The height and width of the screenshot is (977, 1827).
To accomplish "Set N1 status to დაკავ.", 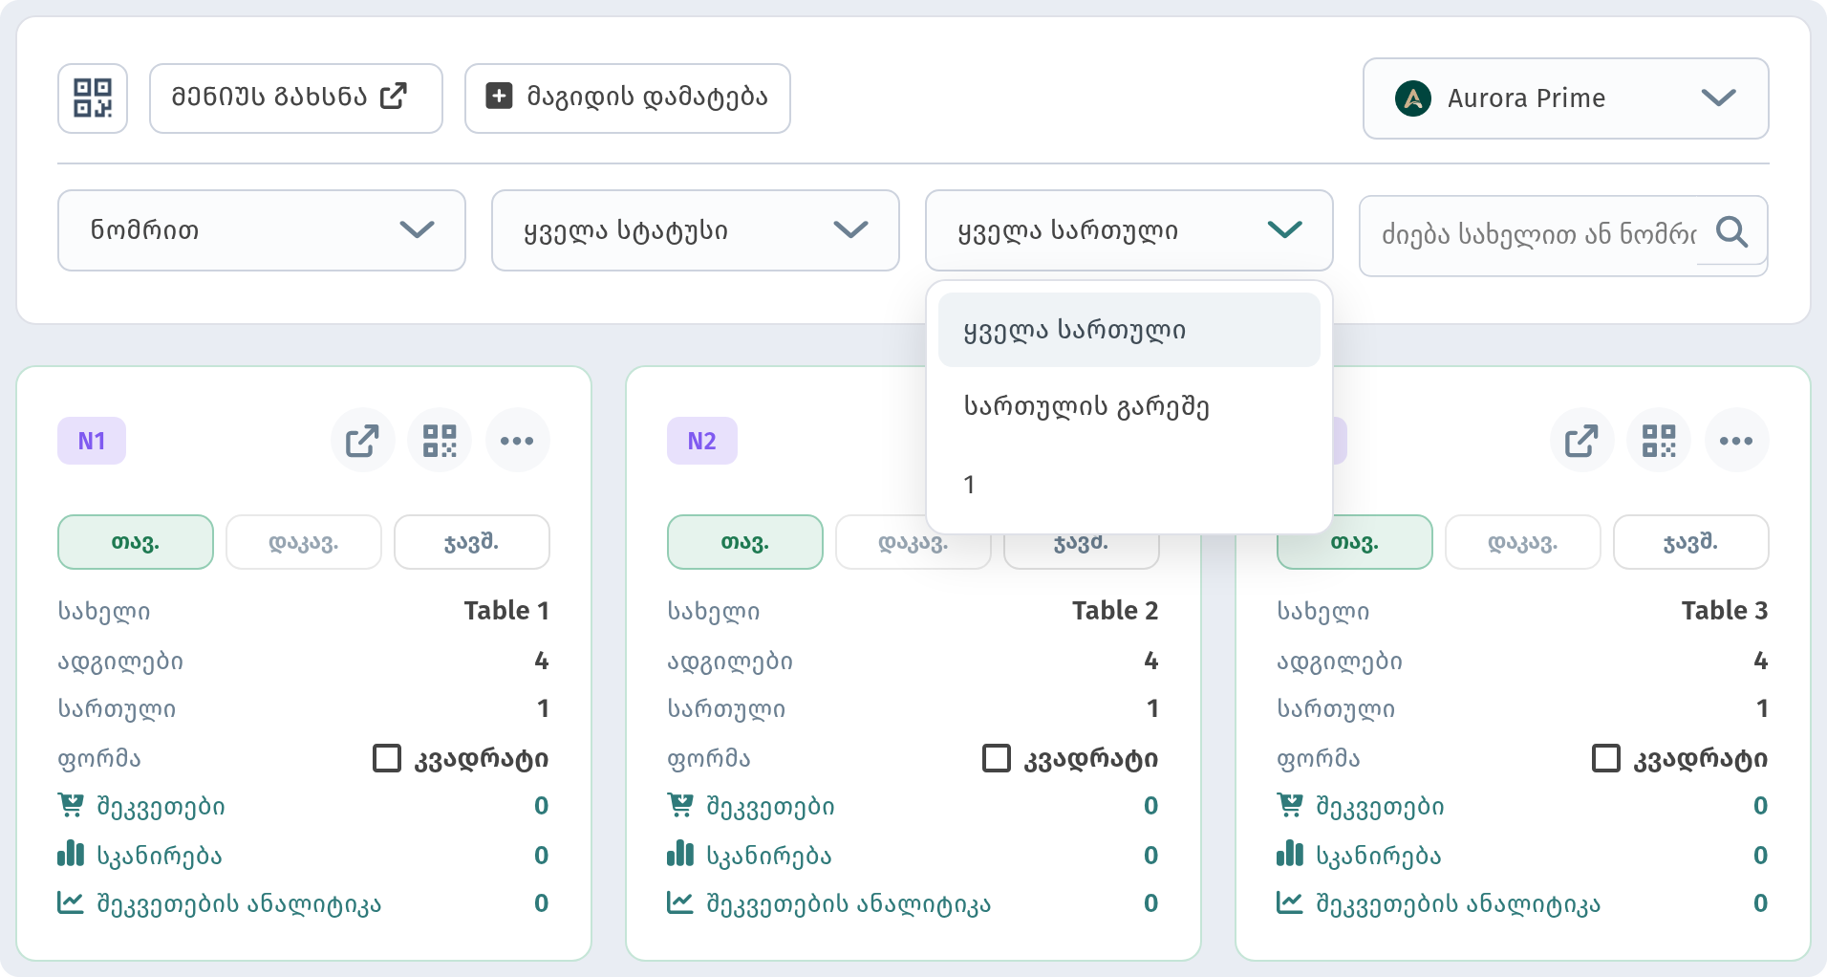I will tap(304, 542).
